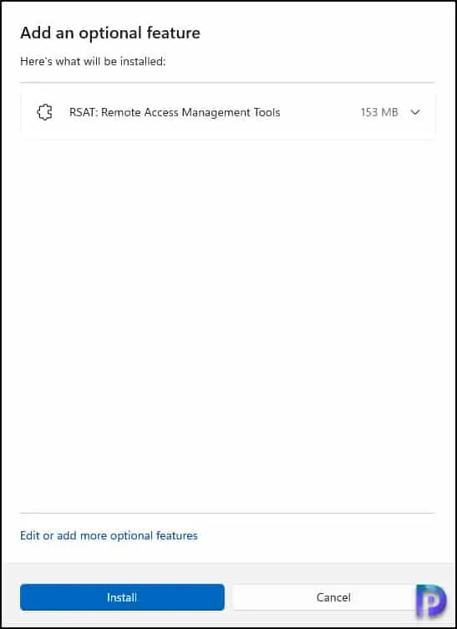This screenshot has height=629, width=457.
Task: Start installing Remote Access Management Tools
Action: coord(122,597)
